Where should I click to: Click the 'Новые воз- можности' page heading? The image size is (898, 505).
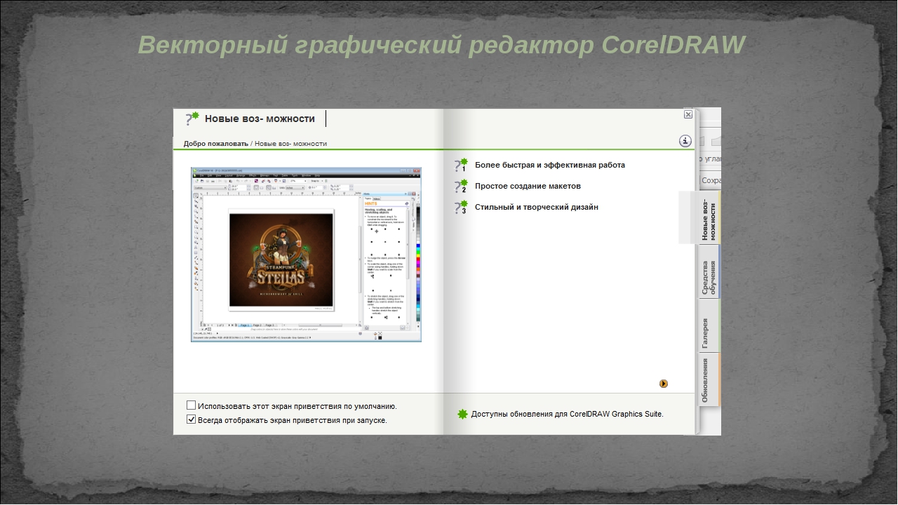pyautogui.click(x=260, y=119)
